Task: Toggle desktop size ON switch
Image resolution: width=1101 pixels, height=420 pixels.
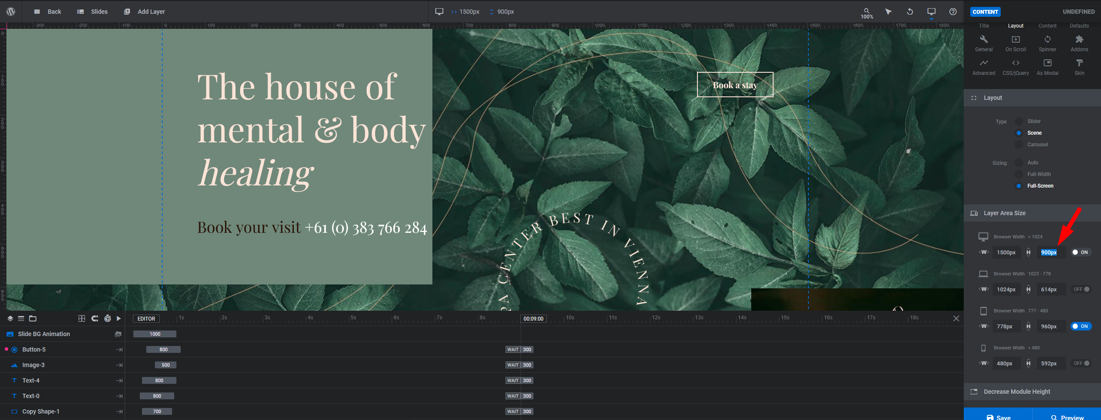Action: pyautogui.click(x=1081, y=253)
